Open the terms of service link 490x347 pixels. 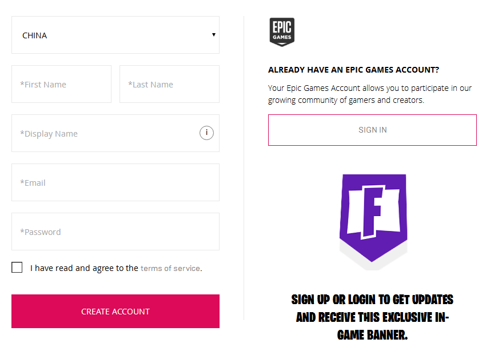[170, 268]
